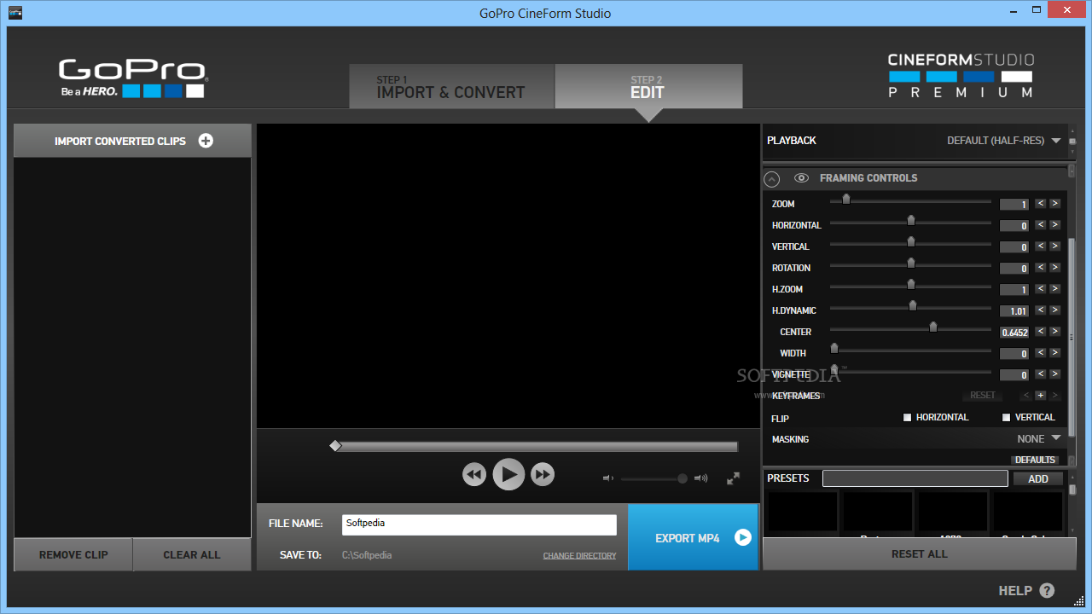
Task: Click the loud speaker icon by the volume slider
Action: pos(701,478)
